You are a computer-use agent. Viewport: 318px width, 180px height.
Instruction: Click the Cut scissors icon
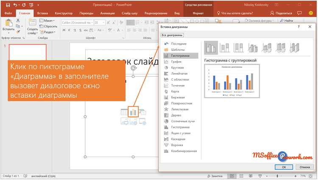click(18, 20)
